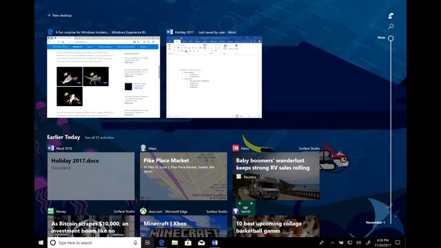This screenshot has height=248, width=441.
Task: Click the xbox.com - Microsoft Edge label
Action: [x=167, y=211]
